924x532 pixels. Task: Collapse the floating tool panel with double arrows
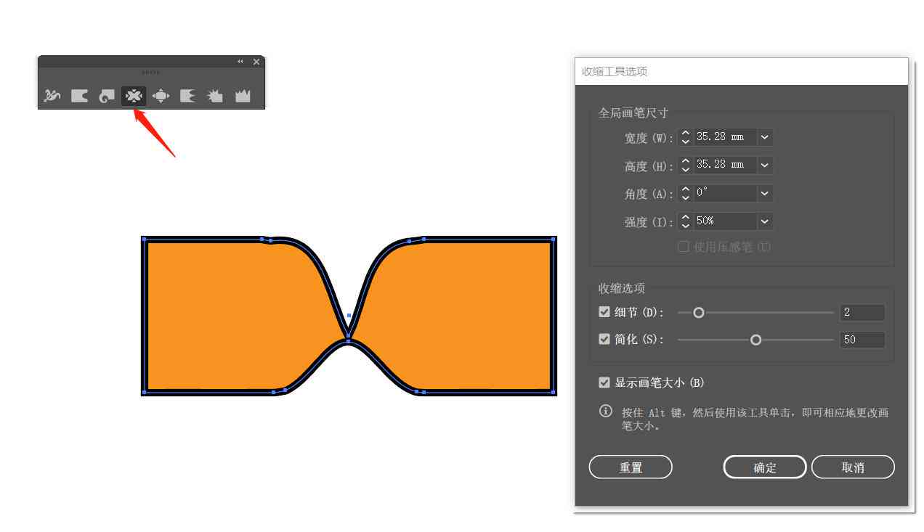[x=240, y=62]
